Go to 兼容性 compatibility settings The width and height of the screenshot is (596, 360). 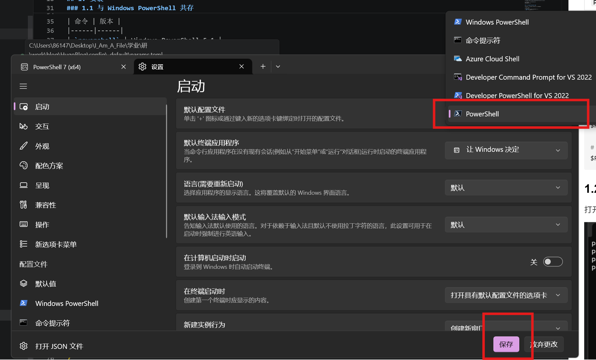(90, 205)
